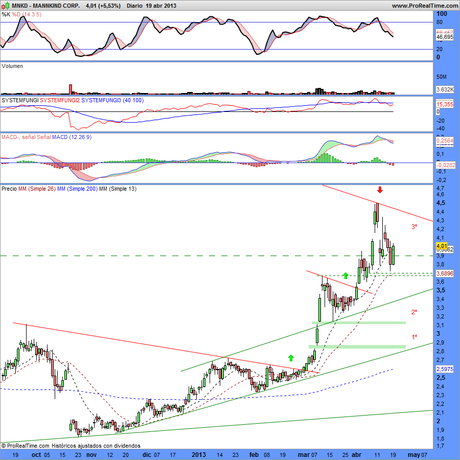Viewport: 460px width, 460px height.
Task: Click the green up arrow near the February breakout
Action: coord(291,358)
